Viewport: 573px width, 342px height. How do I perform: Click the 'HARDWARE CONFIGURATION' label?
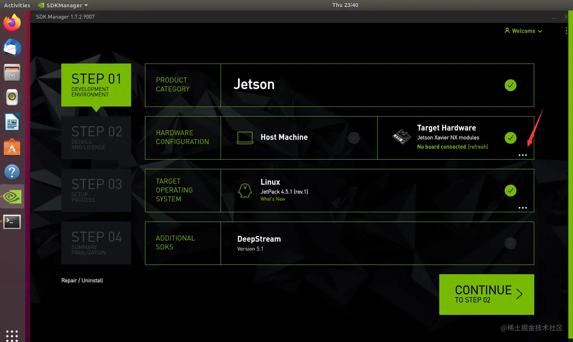pyautogui.click(x=182, y=137)
